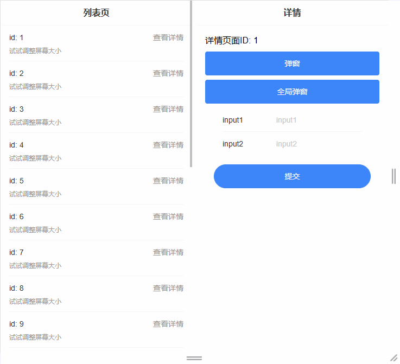The width and height of the screenshot is (400, 364).
Task: Select the id: 2 list text
Action: pos(16,73)
